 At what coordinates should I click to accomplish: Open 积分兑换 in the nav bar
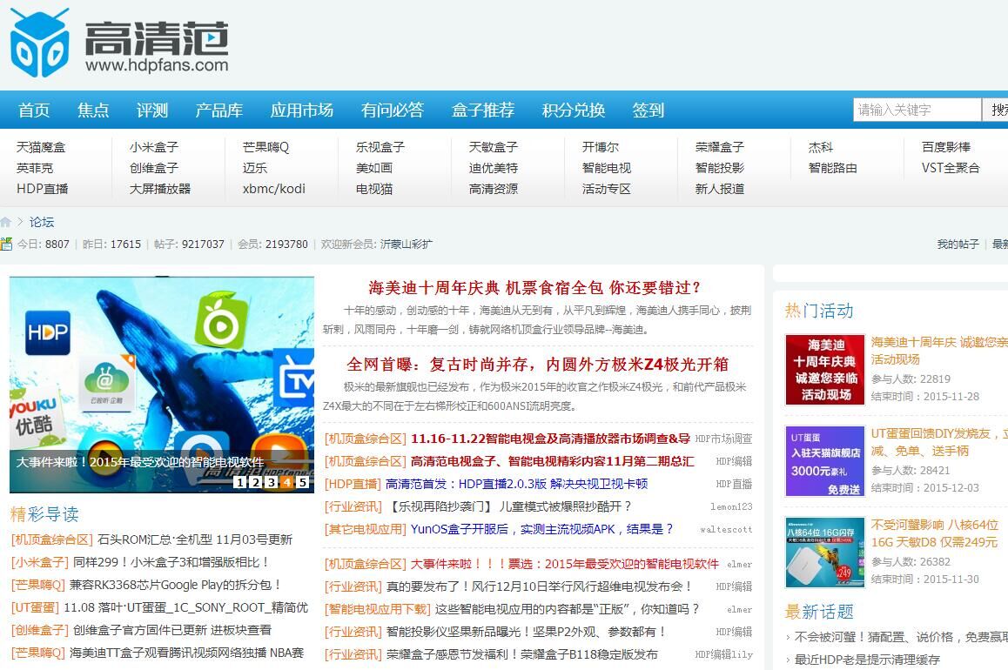tap(574, 111)
